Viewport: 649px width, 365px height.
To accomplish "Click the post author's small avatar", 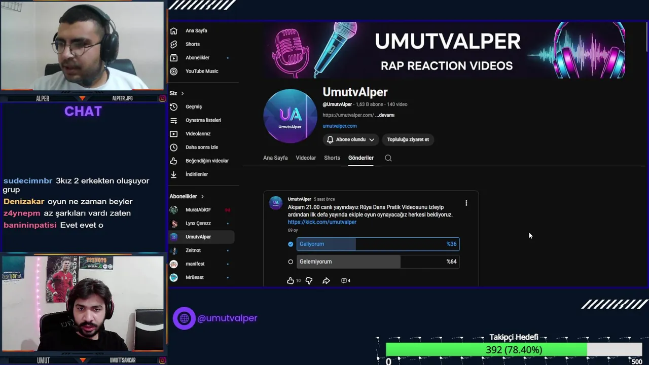I will (x=276, y=203).
